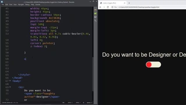
Task: Maximize the Brackets window
Action: (94, 1)
